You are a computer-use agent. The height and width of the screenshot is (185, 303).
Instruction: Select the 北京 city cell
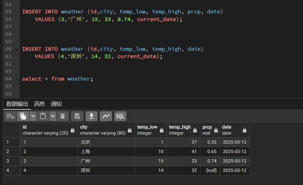pos(106,142)
